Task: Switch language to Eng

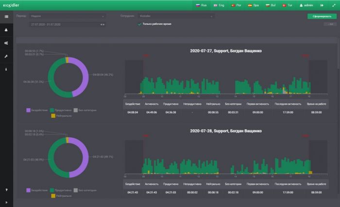Action: tap(219, 5)
